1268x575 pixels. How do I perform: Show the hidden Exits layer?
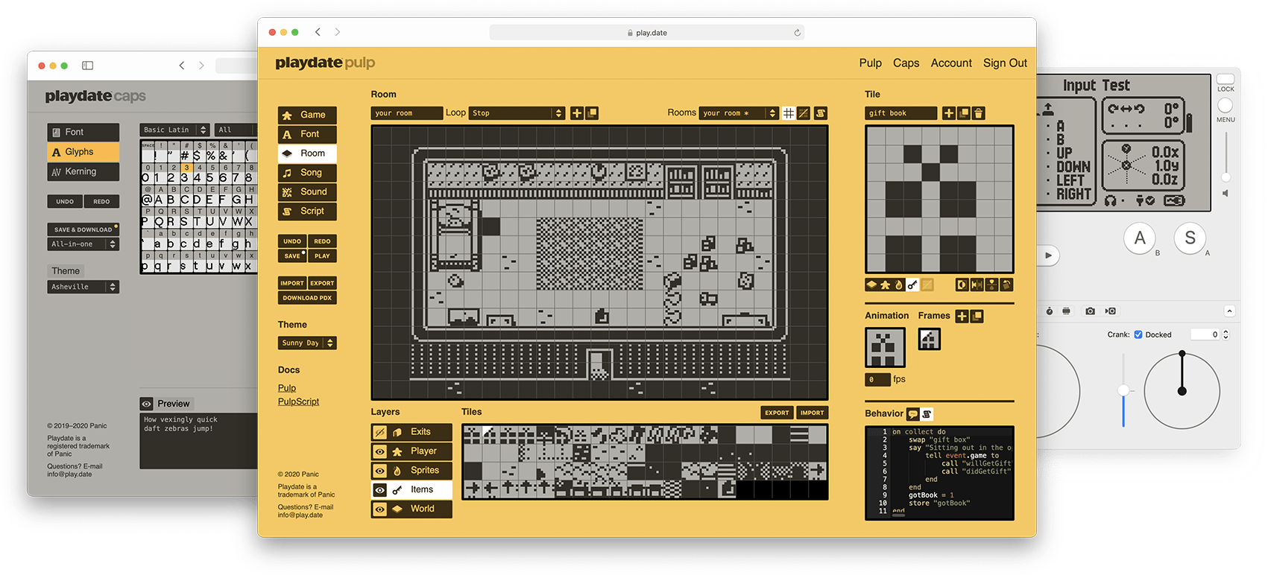point(380,432)
